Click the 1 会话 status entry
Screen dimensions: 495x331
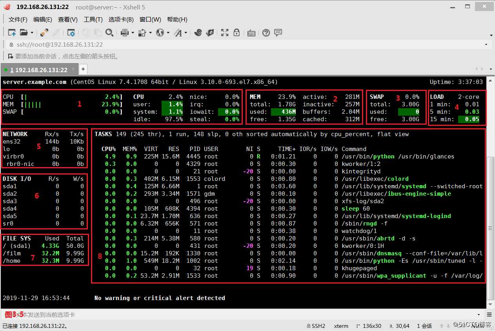click(x=424, y=326)
